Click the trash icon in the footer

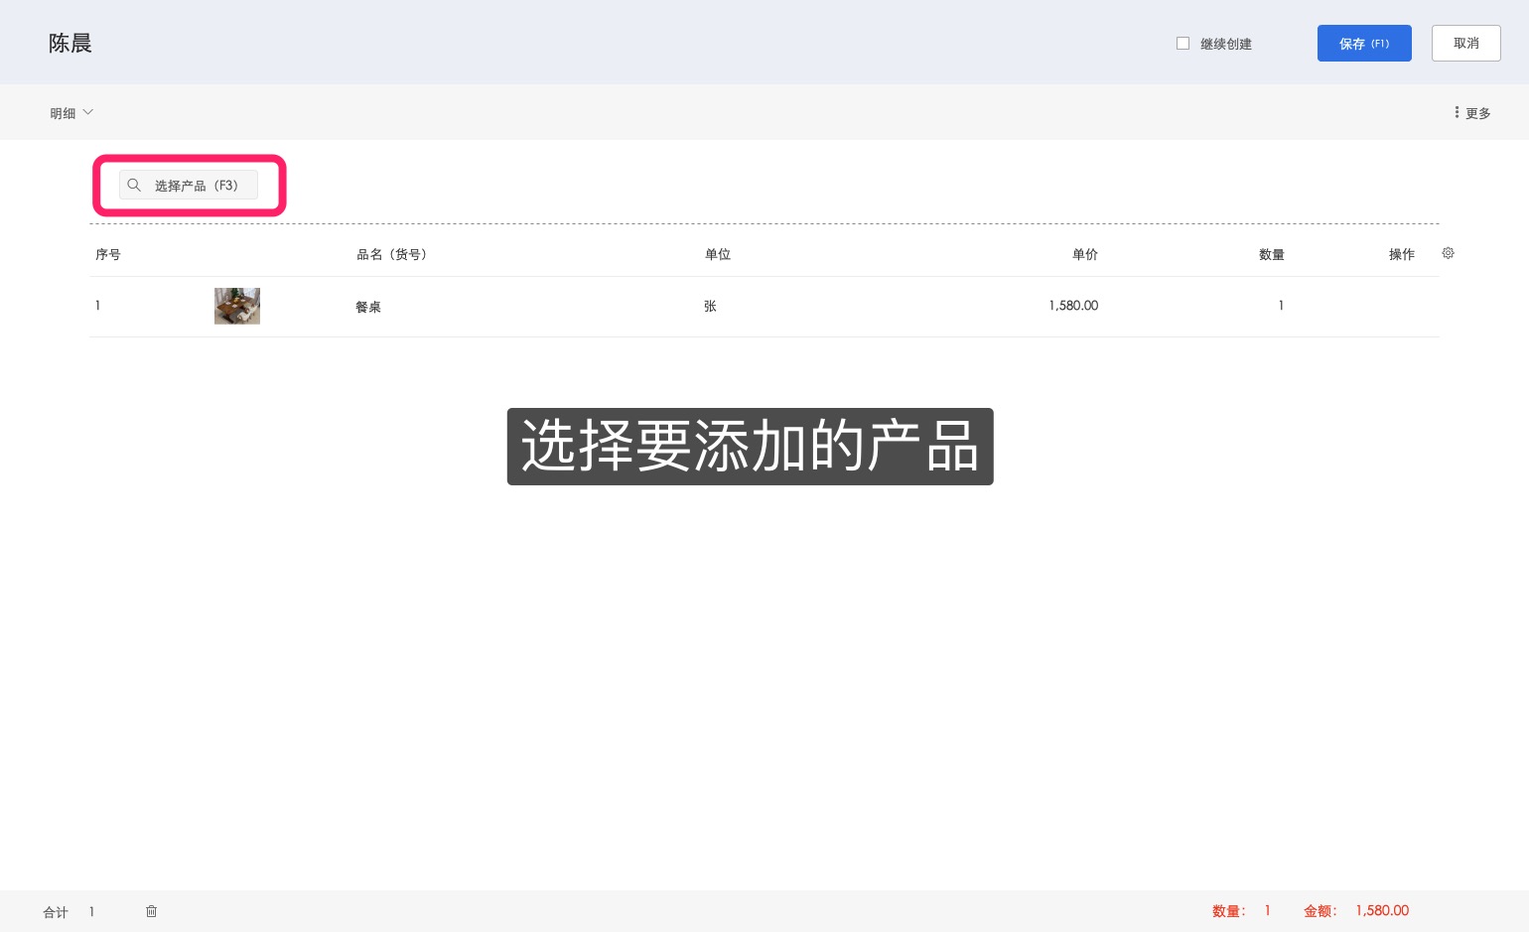151,911
